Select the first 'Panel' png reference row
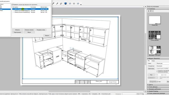 [x=30, y=11]
